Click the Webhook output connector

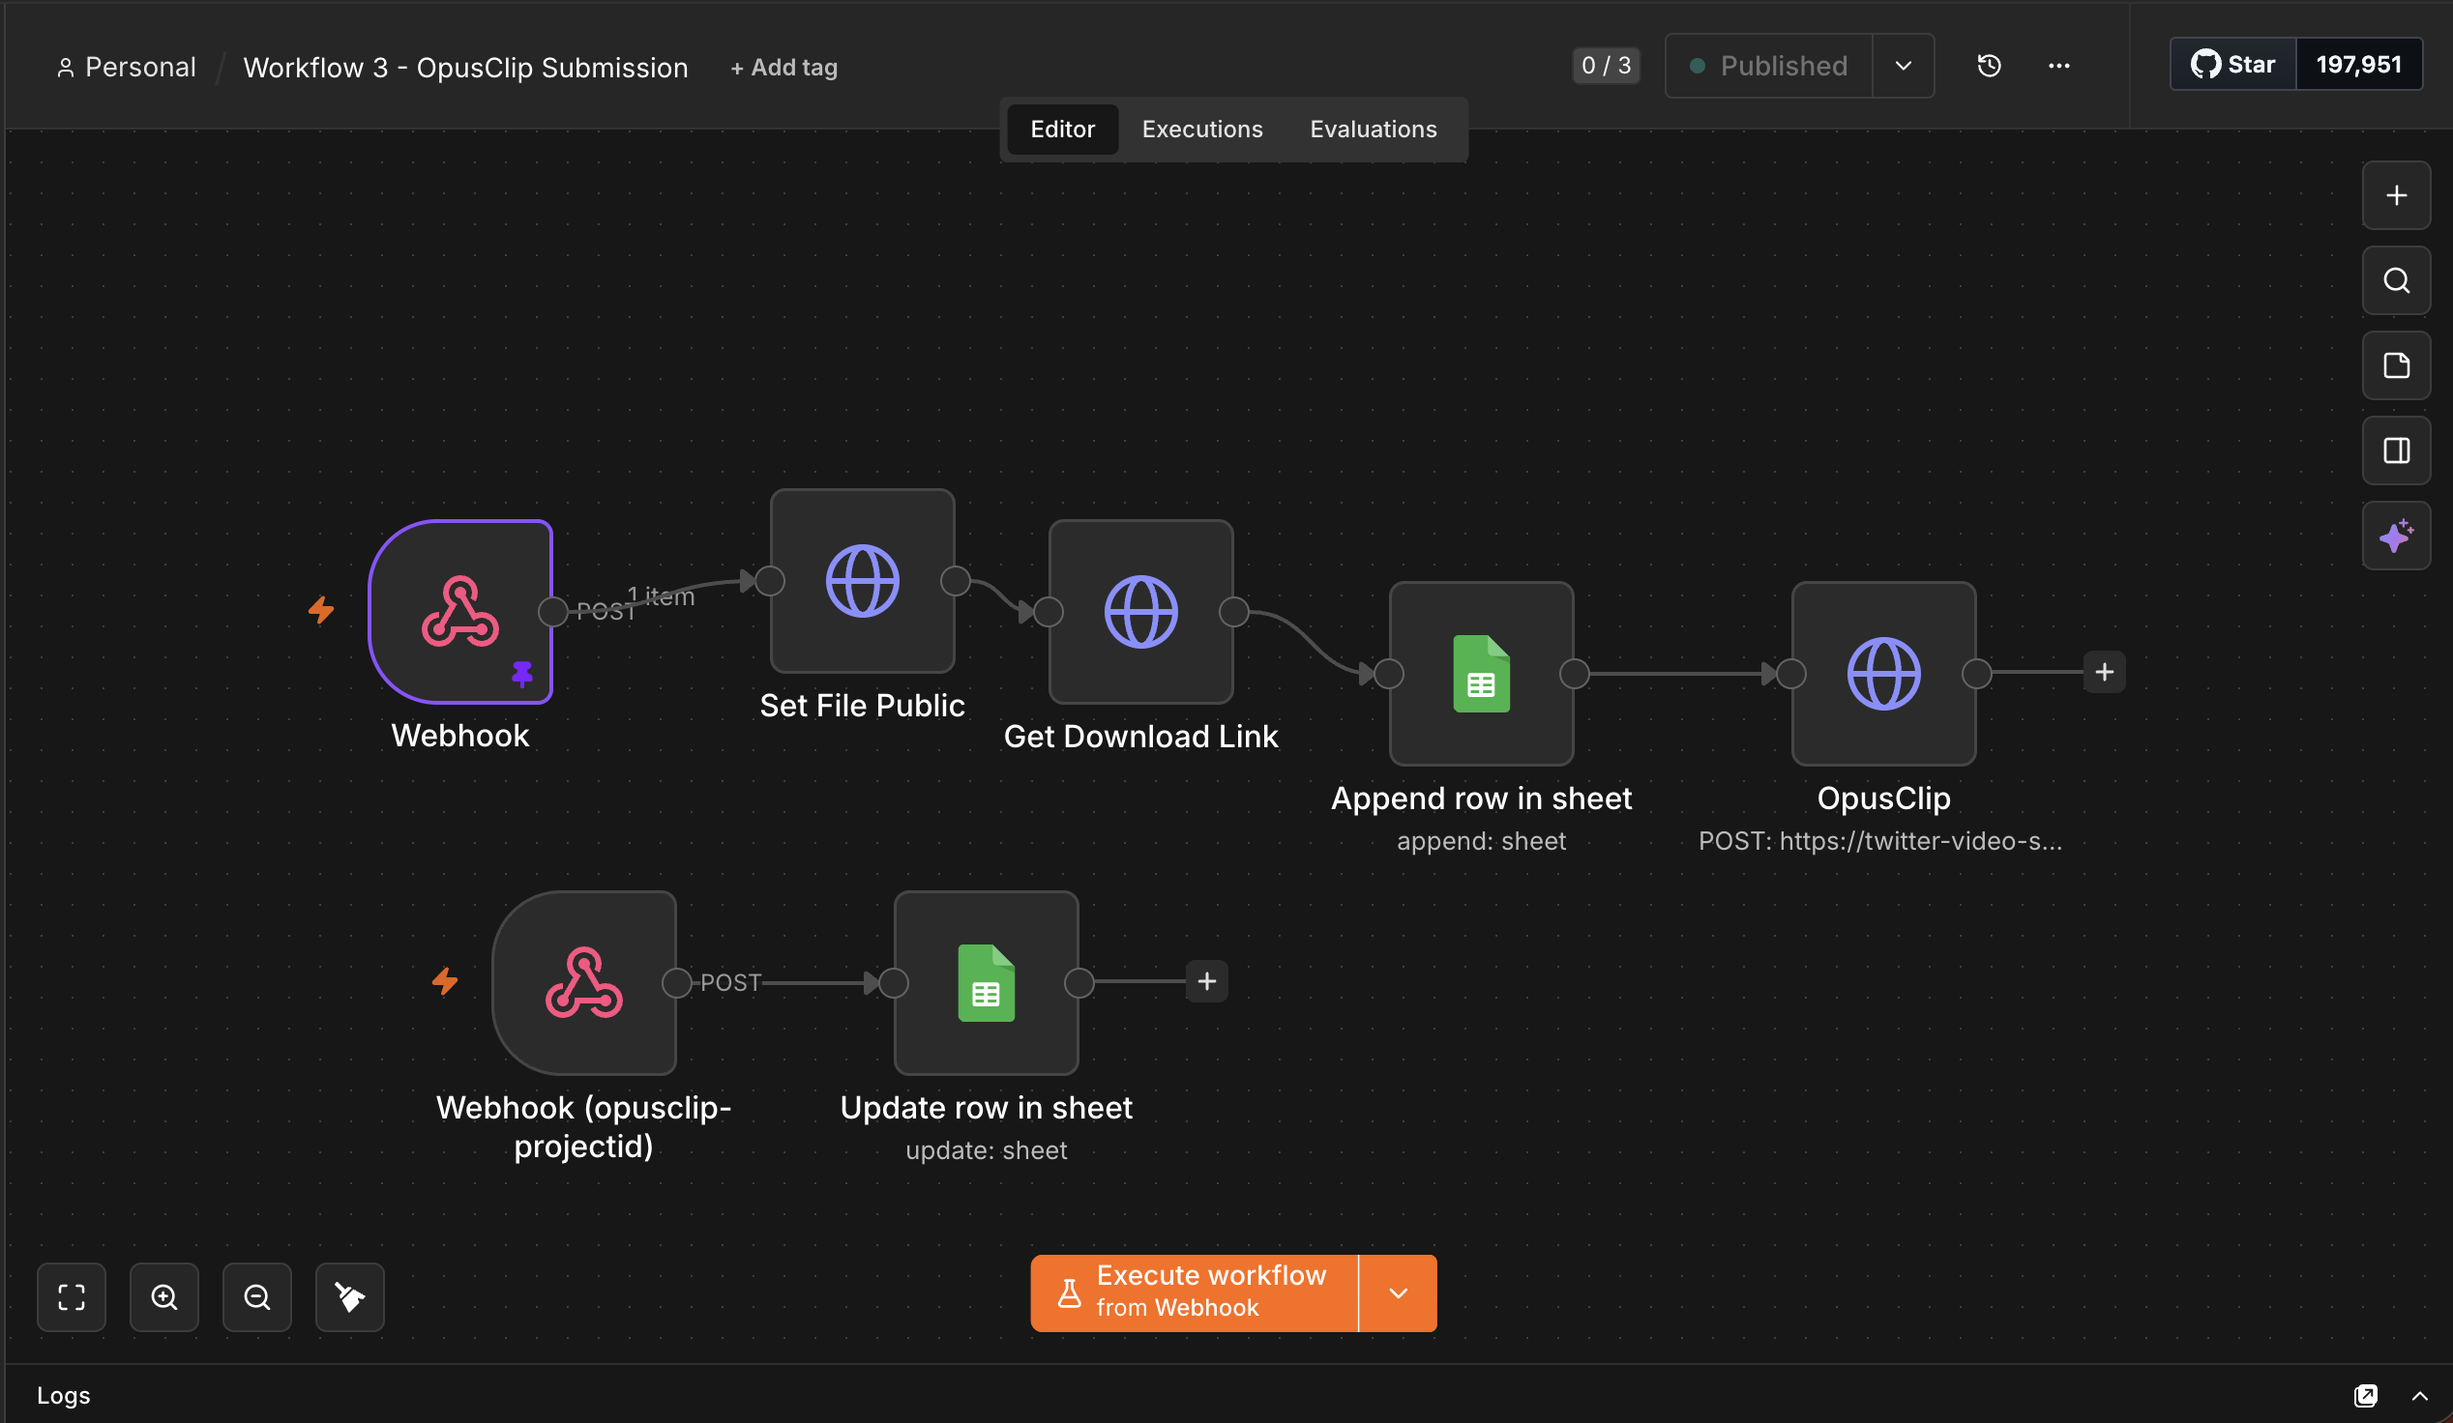coord(553,612)
